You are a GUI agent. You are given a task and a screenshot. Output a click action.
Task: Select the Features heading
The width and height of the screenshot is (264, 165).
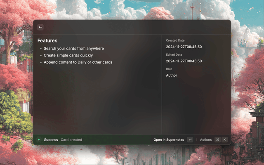click(47, 41)
